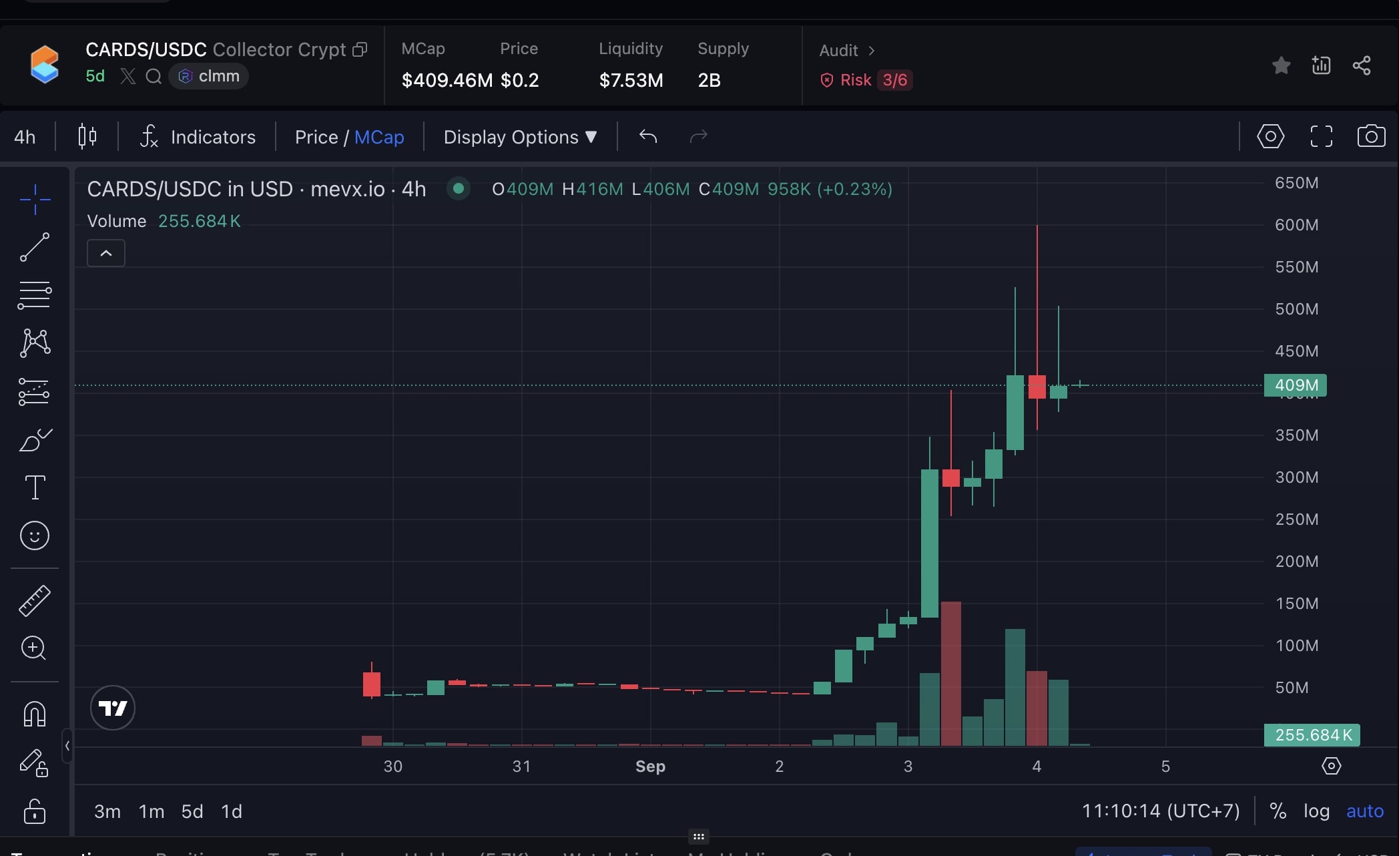Select the 1m date range
Viewport: 1399px width, 856px height.
tap(152, 811)
